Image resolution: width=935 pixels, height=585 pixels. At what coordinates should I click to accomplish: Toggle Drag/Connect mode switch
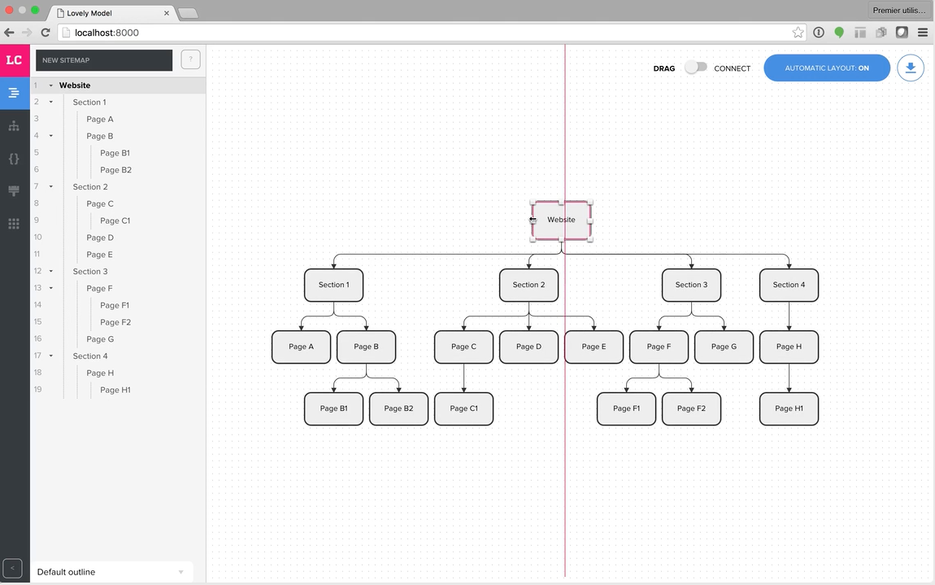click(x=695, y=68)
